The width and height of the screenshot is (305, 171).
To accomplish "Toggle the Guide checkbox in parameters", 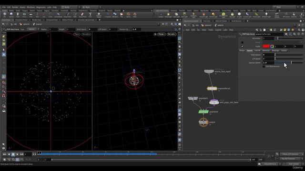I will click(x=242, y=47).
